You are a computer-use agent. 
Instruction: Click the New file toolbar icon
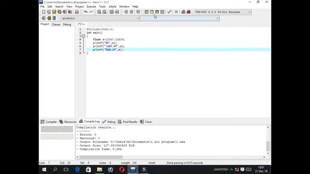(x=44, y=12)
